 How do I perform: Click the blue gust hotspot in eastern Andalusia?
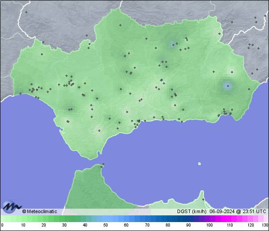227,86
